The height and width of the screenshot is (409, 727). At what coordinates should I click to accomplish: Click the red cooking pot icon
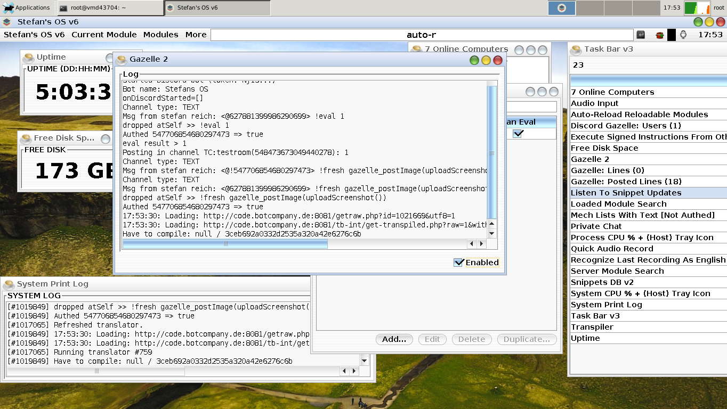tap(659, 35)
